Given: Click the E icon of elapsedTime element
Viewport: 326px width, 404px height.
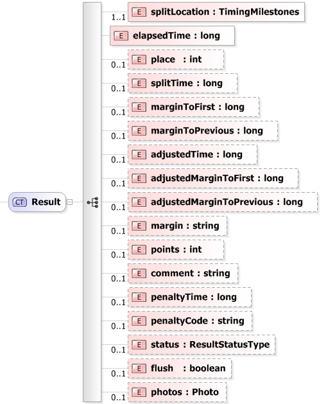Looking at the screenshot, I should click(121, 35).
